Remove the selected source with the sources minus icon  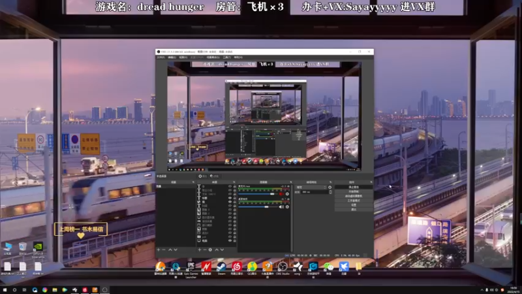tap(205, 250)
